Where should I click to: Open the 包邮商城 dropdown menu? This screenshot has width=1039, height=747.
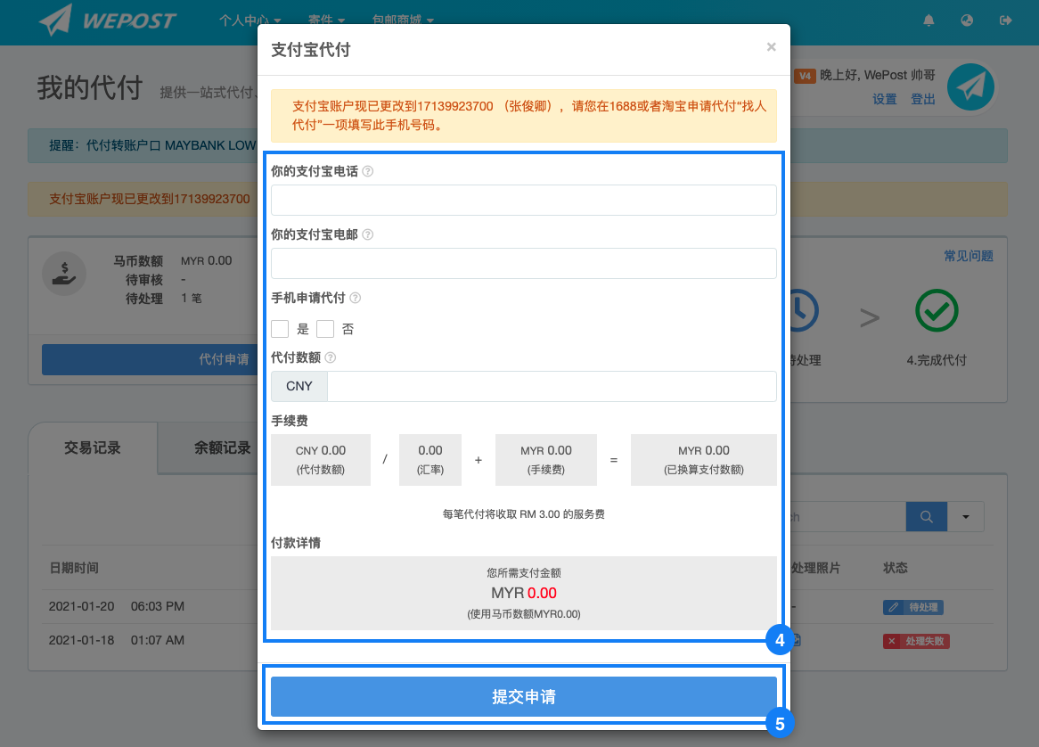403,20
